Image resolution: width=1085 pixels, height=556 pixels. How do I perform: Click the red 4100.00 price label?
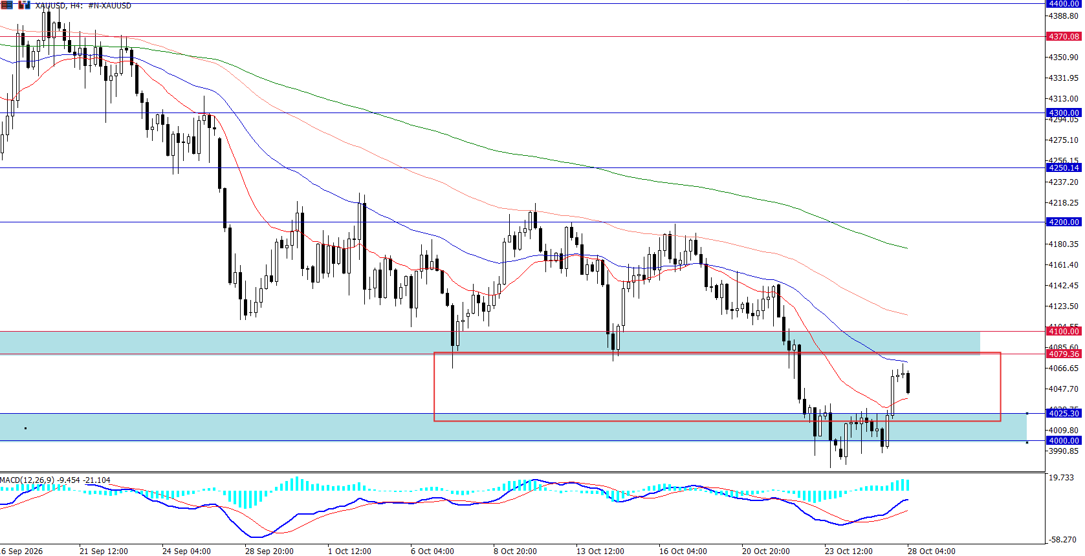click(1064, 331)
